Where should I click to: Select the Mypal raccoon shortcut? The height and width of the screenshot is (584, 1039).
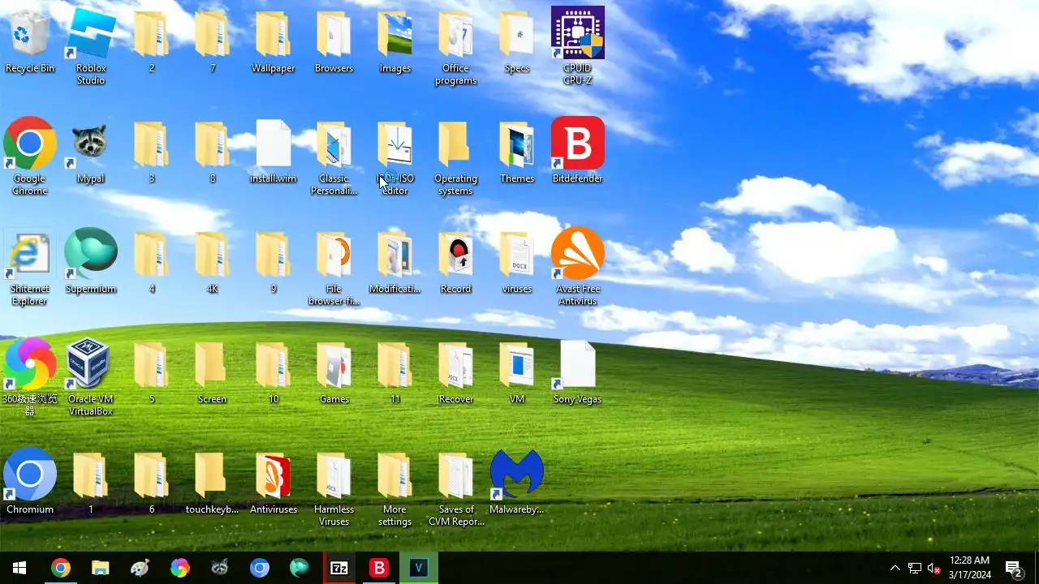click(x=91, y=151)
